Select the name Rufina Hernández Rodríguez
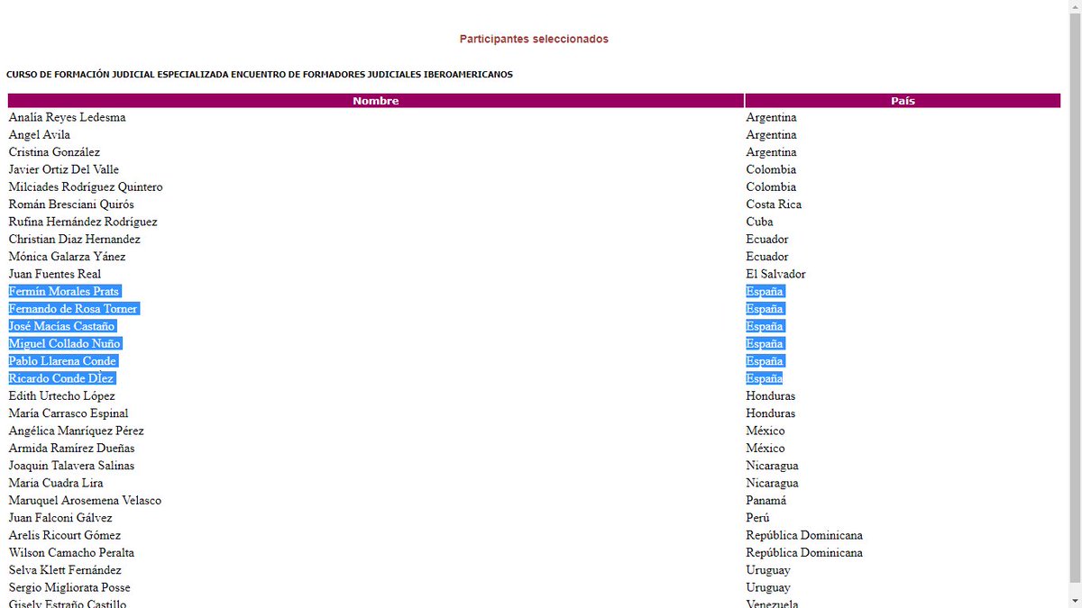Viewport: 1082px width, 608px height. [x=83, y=222]
